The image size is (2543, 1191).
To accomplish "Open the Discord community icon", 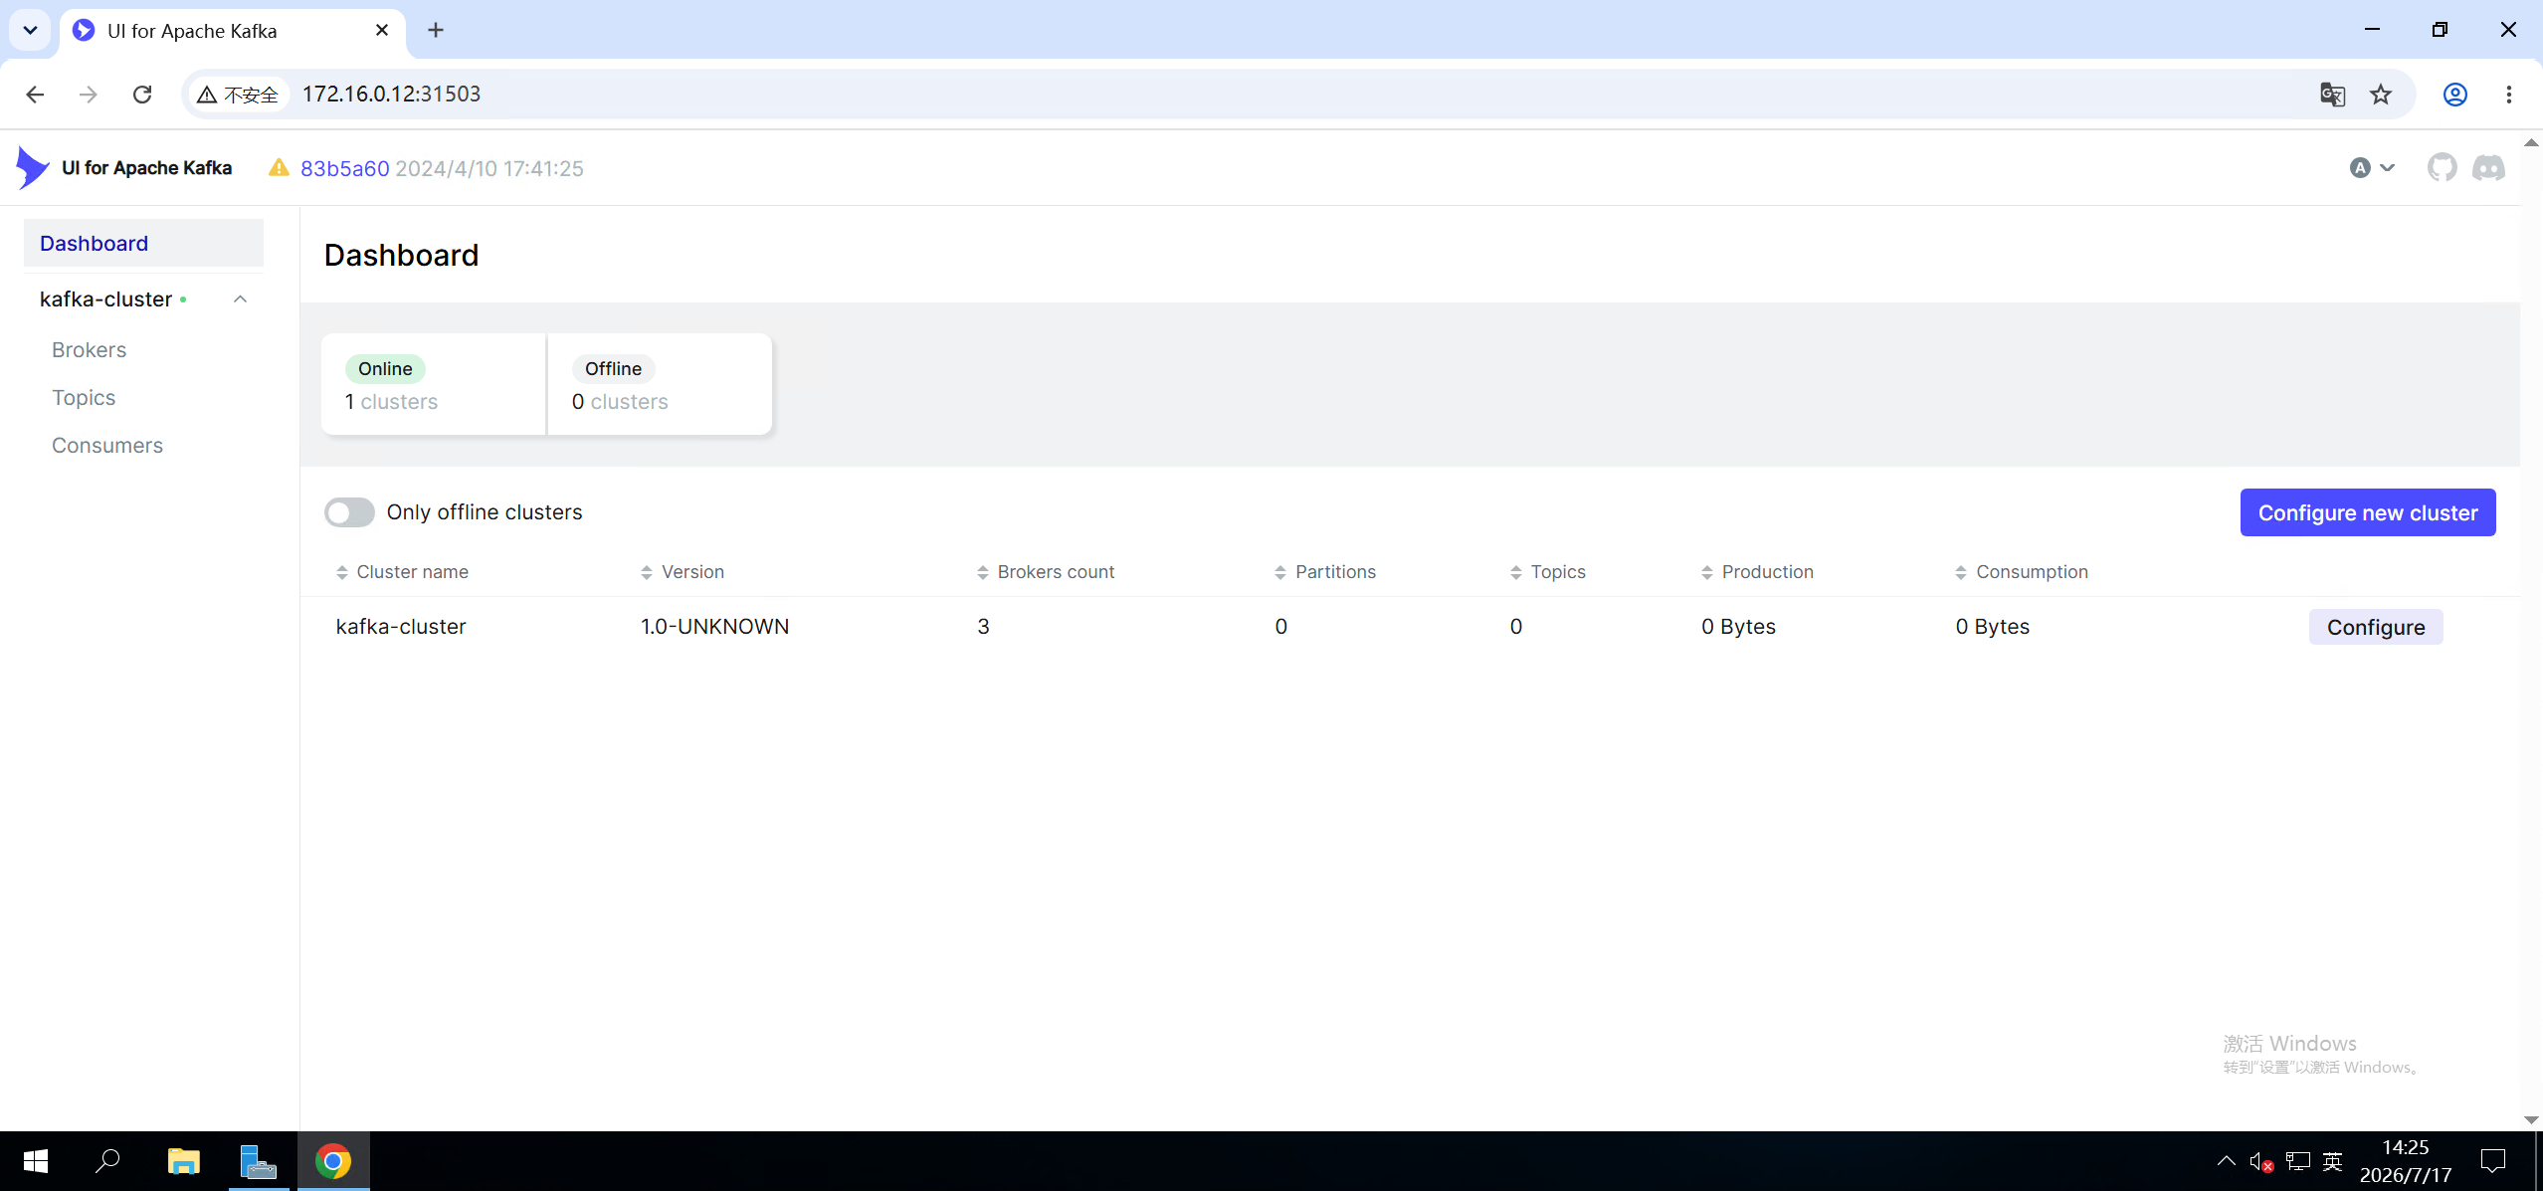I will click(2488, 168).
